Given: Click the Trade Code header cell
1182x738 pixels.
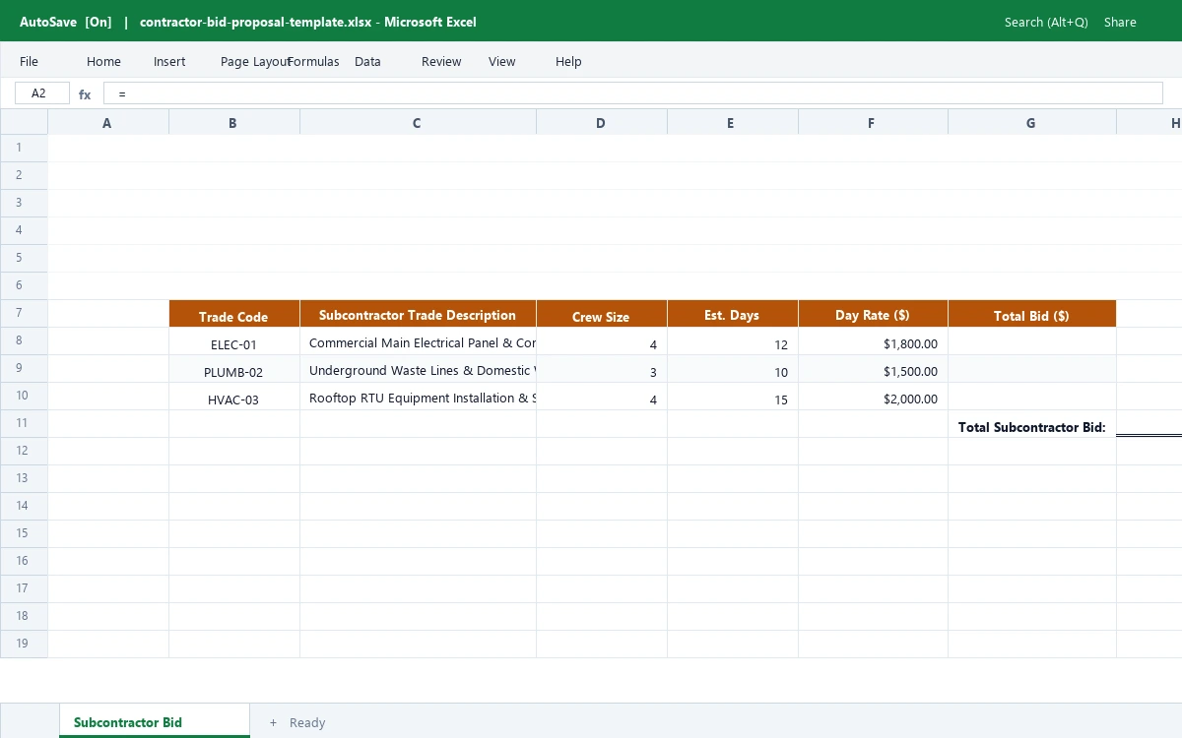Looking at the screenshot, I should (234, 314).
